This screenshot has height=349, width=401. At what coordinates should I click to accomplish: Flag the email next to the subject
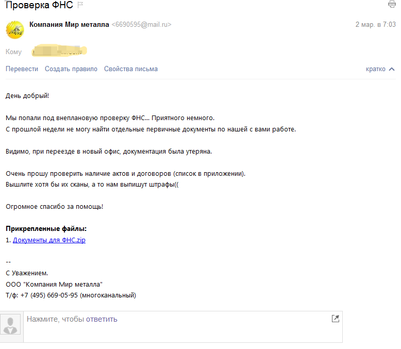click(x=80, y=5)
